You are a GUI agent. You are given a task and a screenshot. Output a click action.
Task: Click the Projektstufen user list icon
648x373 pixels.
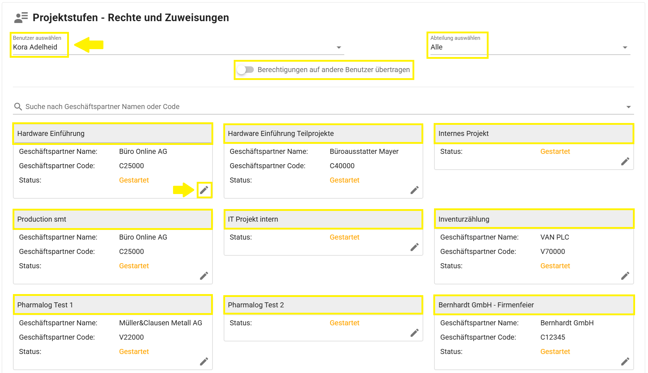coord(21,18)
